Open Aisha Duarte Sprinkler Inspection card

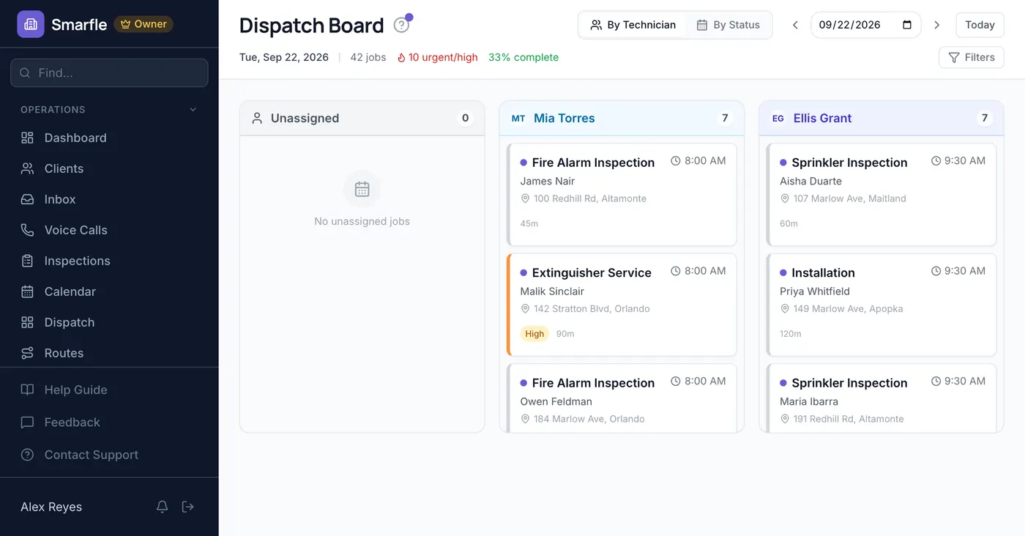(881, 194)
